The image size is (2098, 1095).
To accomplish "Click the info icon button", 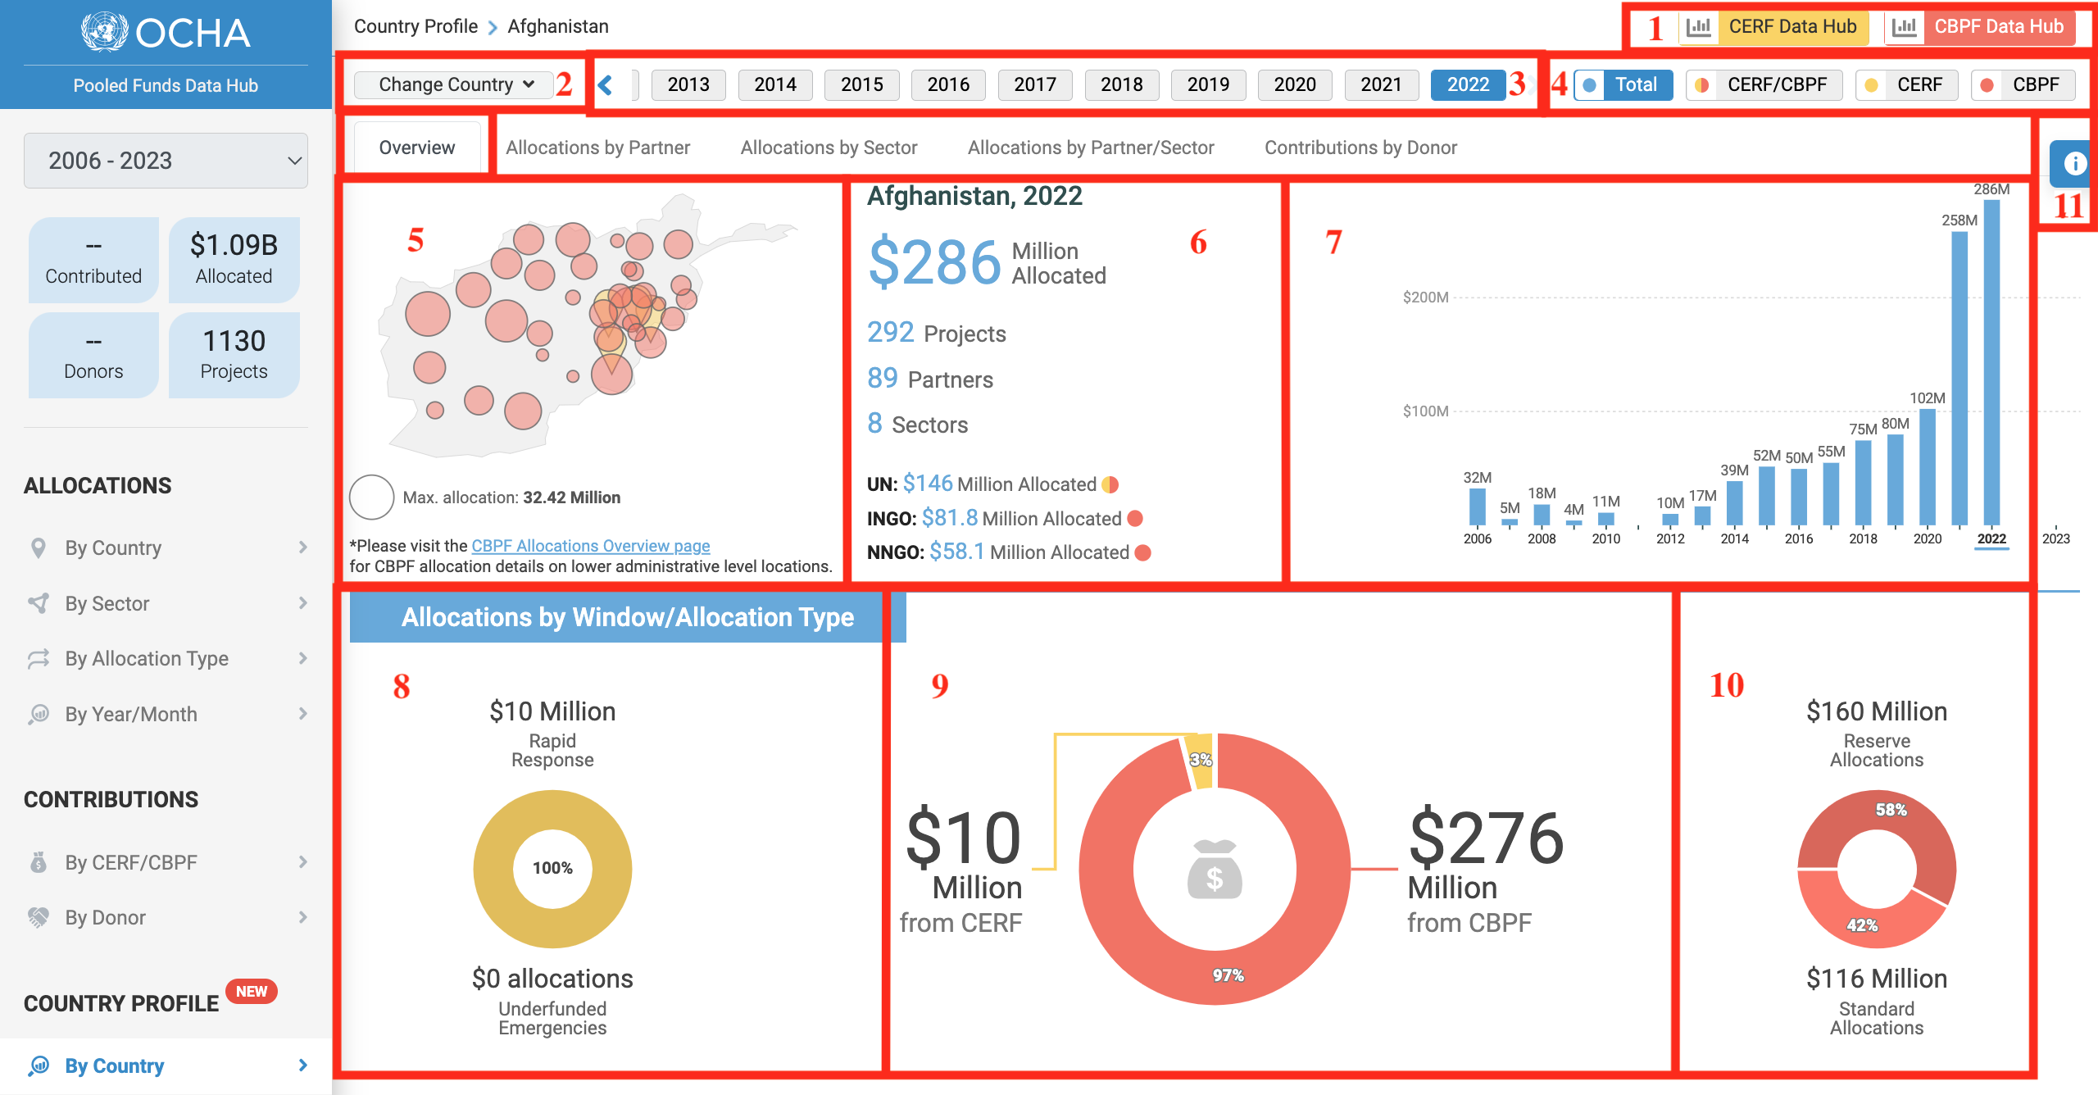I will pos(2074,163).
